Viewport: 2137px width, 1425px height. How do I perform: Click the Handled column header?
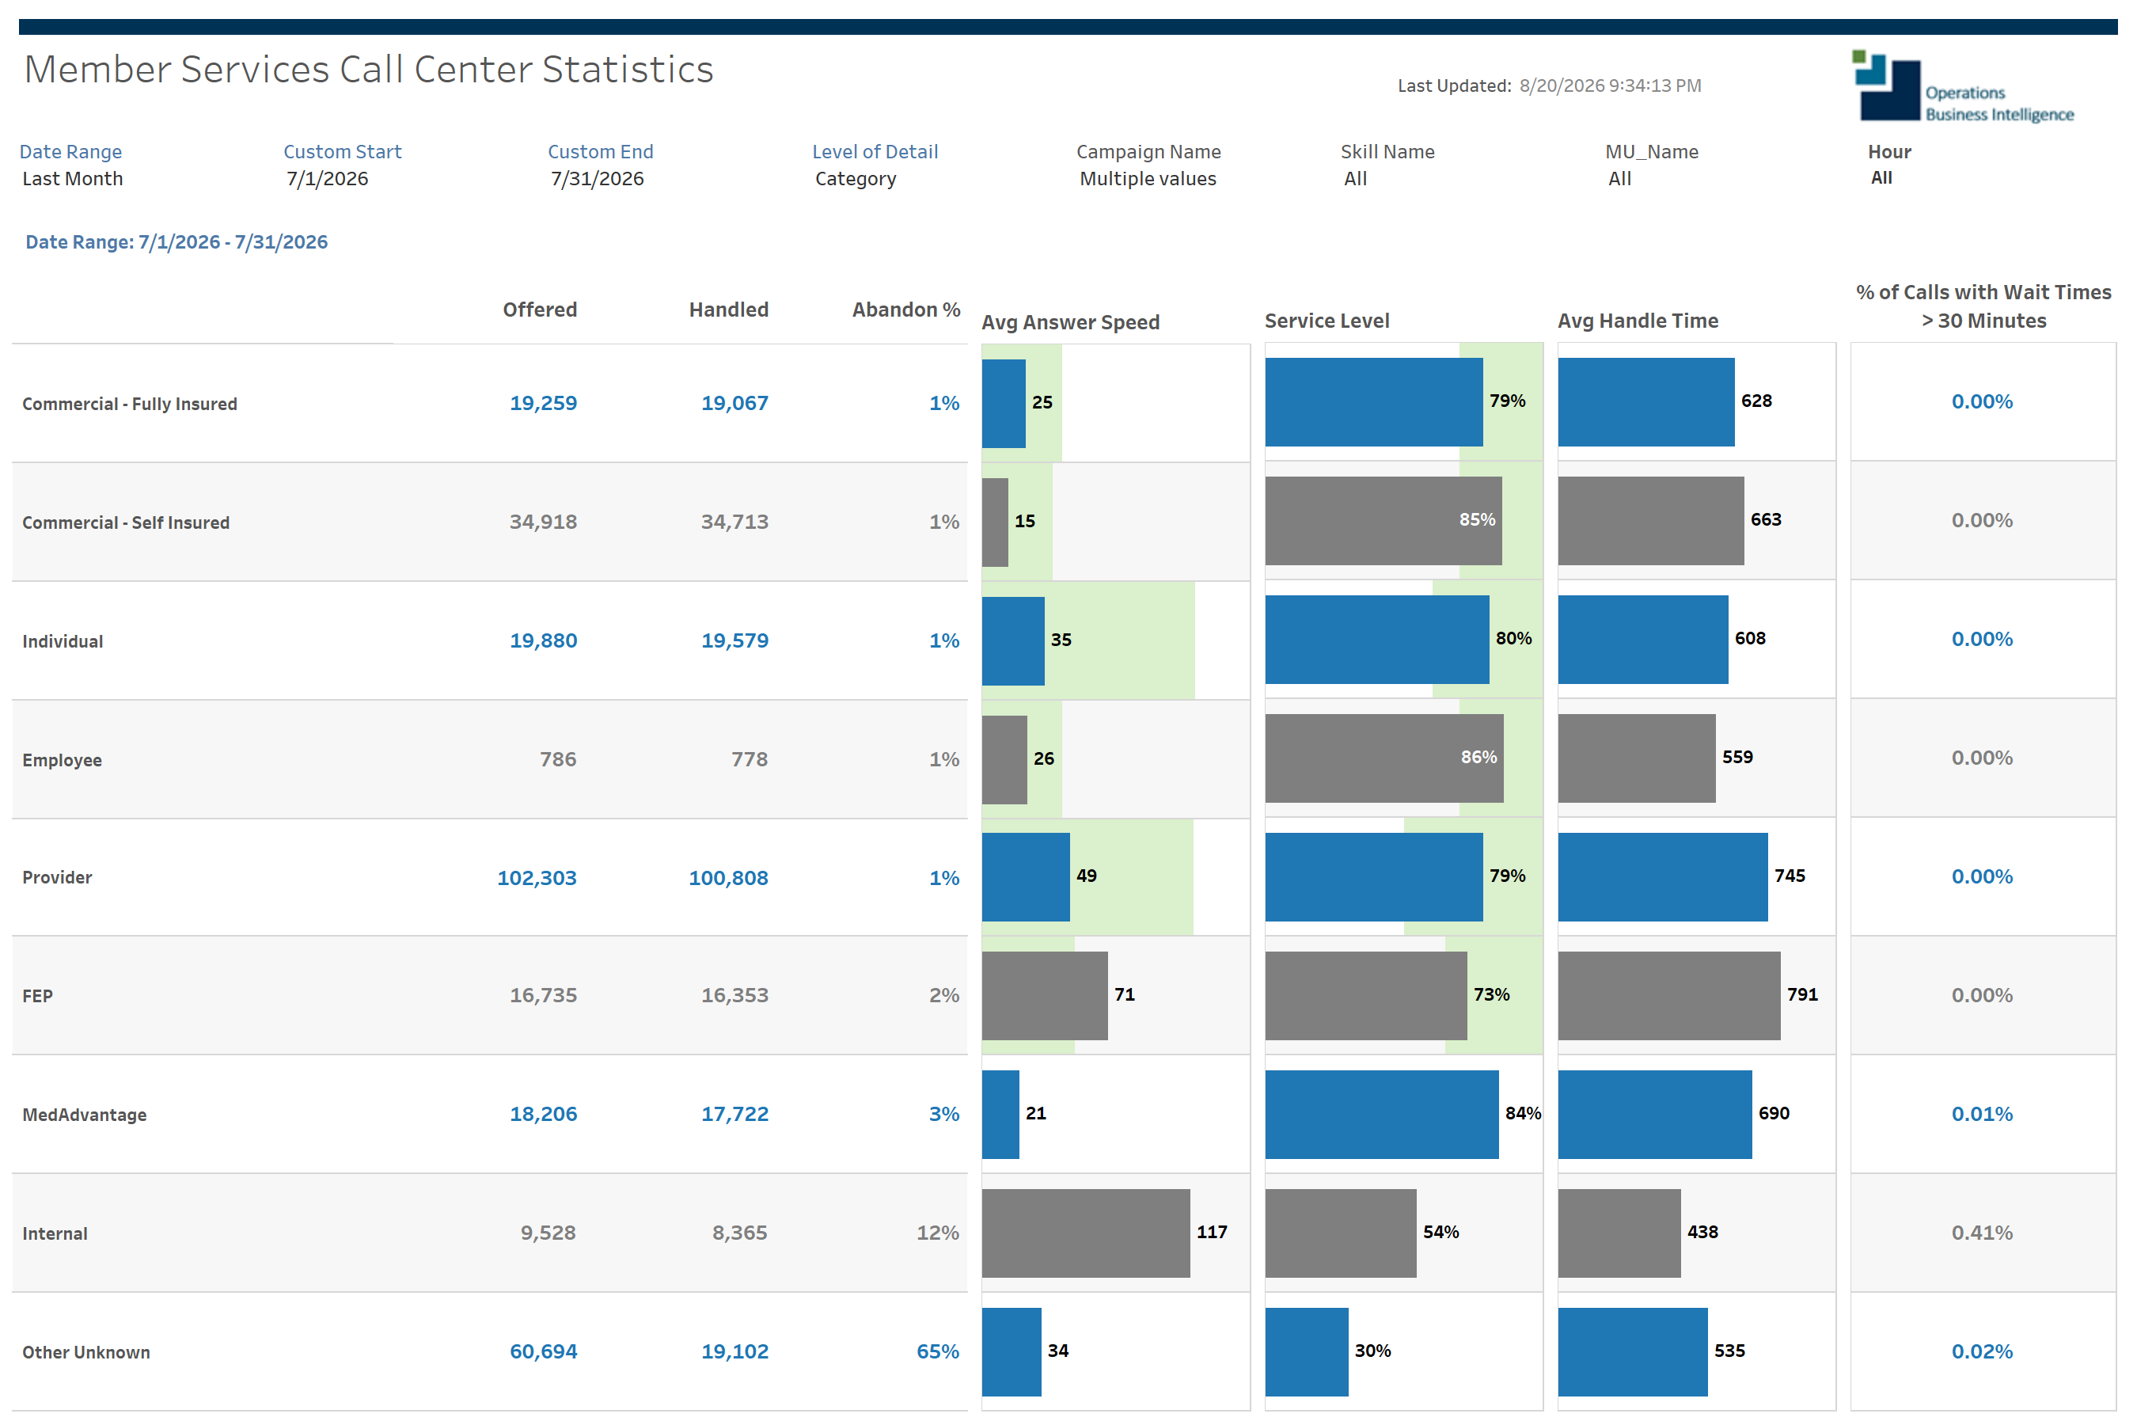tap(729, 310)
